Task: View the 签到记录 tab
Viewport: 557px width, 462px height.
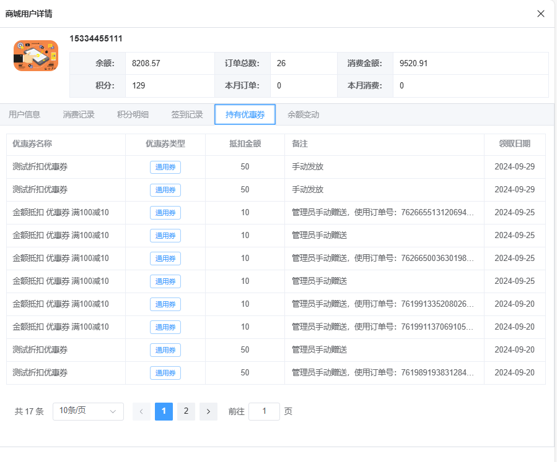Action: pyautogui.click(x=187, y=114)
